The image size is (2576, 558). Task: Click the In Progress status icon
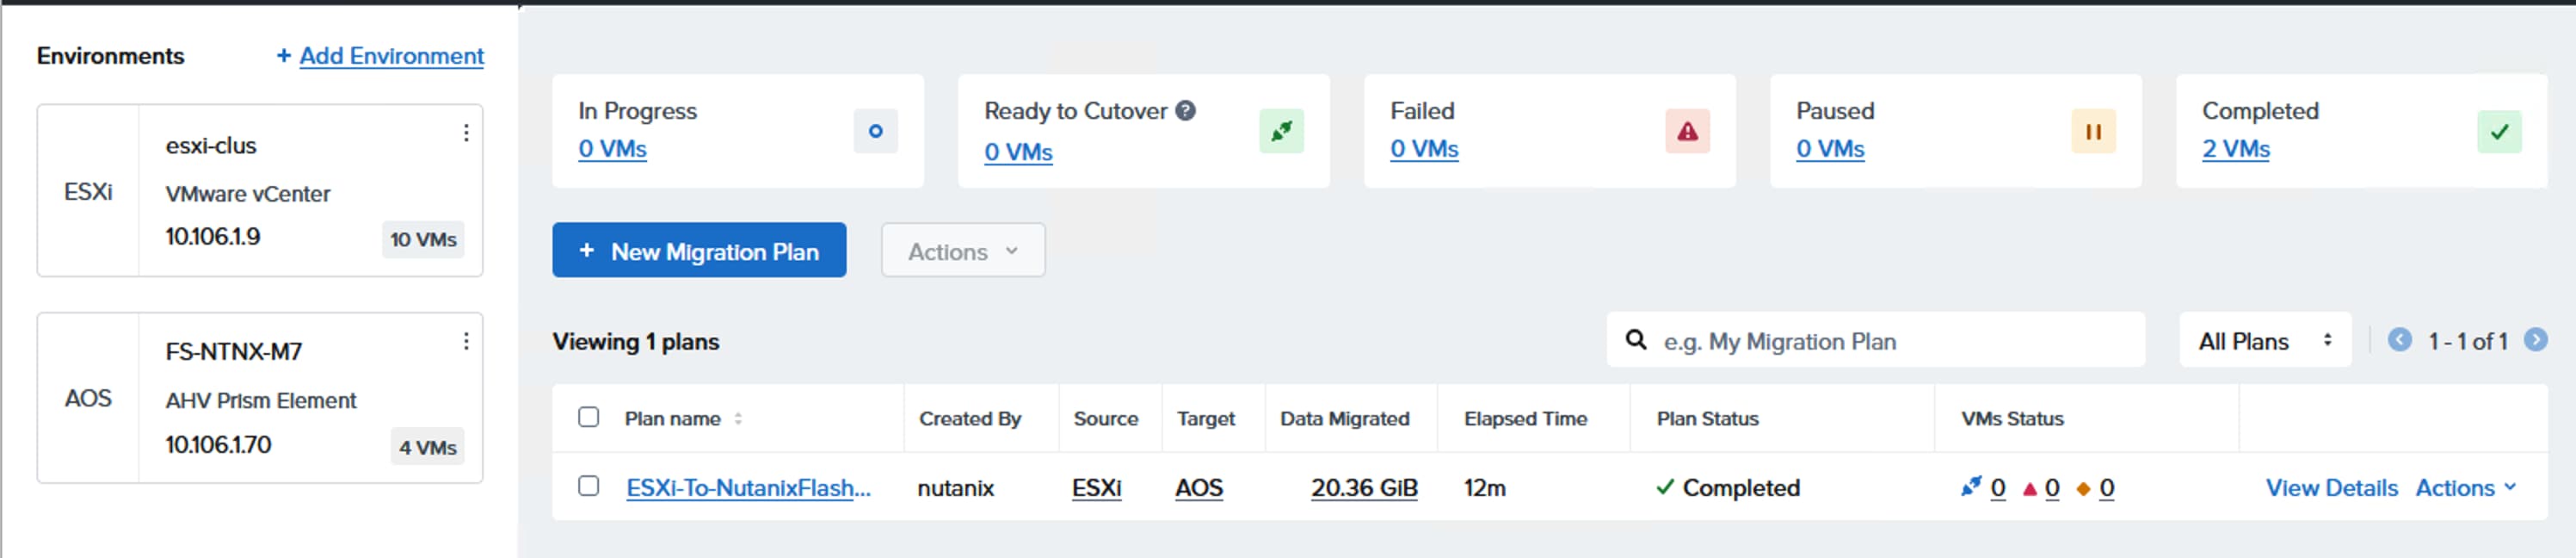875,131
